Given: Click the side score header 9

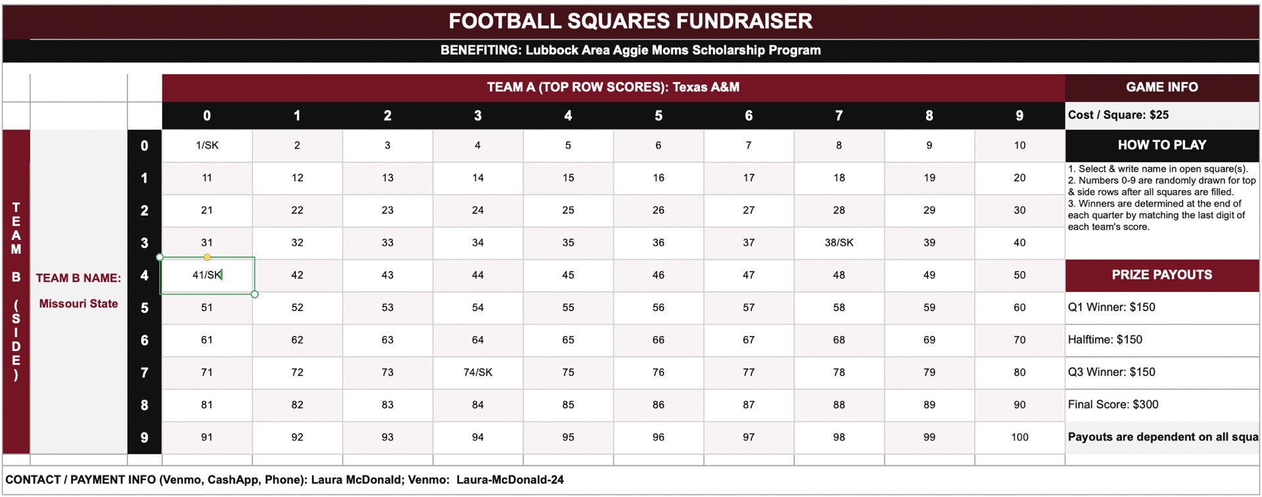Looking at the screenshot, I should coord(145,438).
